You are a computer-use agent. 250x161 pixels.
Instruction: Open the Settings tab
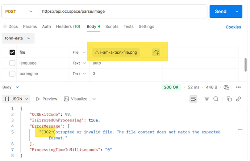tap(146, 26)
